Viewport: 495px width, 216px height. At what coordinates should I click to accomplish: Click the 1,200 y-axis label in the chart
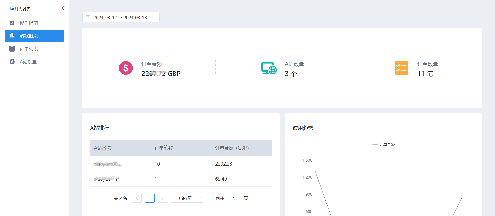pos(307,177)
